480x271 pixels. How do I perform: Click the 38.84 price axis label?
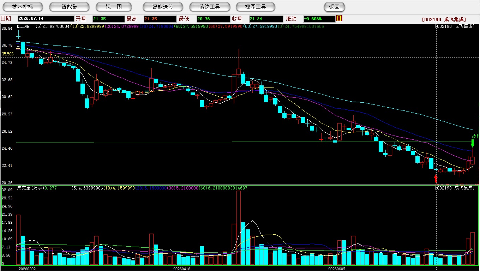tap(7, 28)
